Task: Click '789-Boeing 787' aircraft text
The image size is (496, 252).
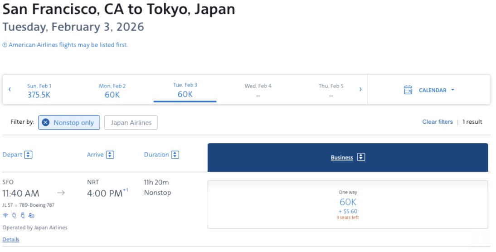Action: (x=37, y=205)
